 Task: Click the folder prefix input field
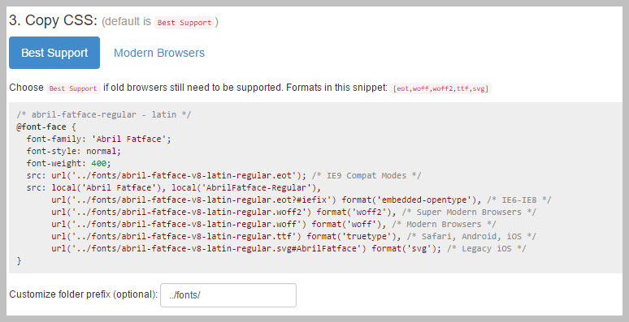coord(228,295)
